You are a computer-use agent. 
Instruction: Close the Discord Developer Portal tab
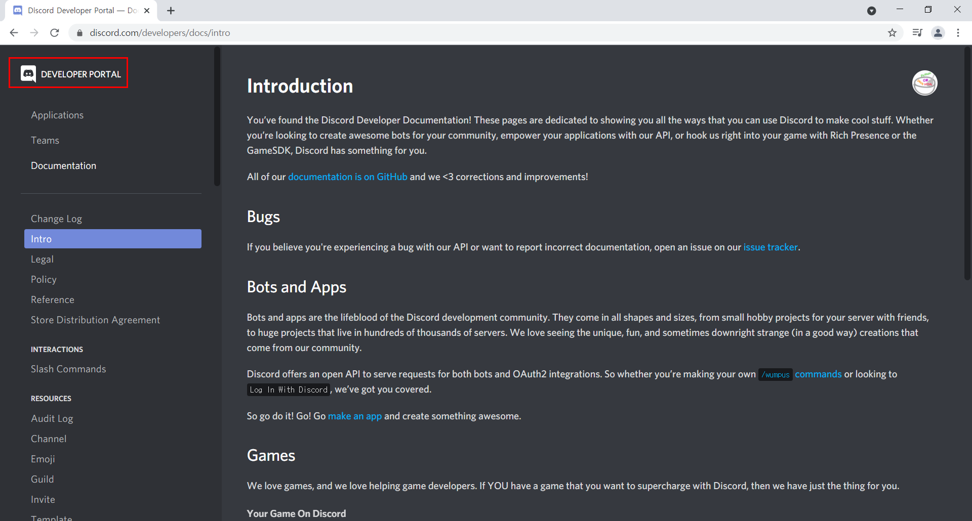click(147, 11)
